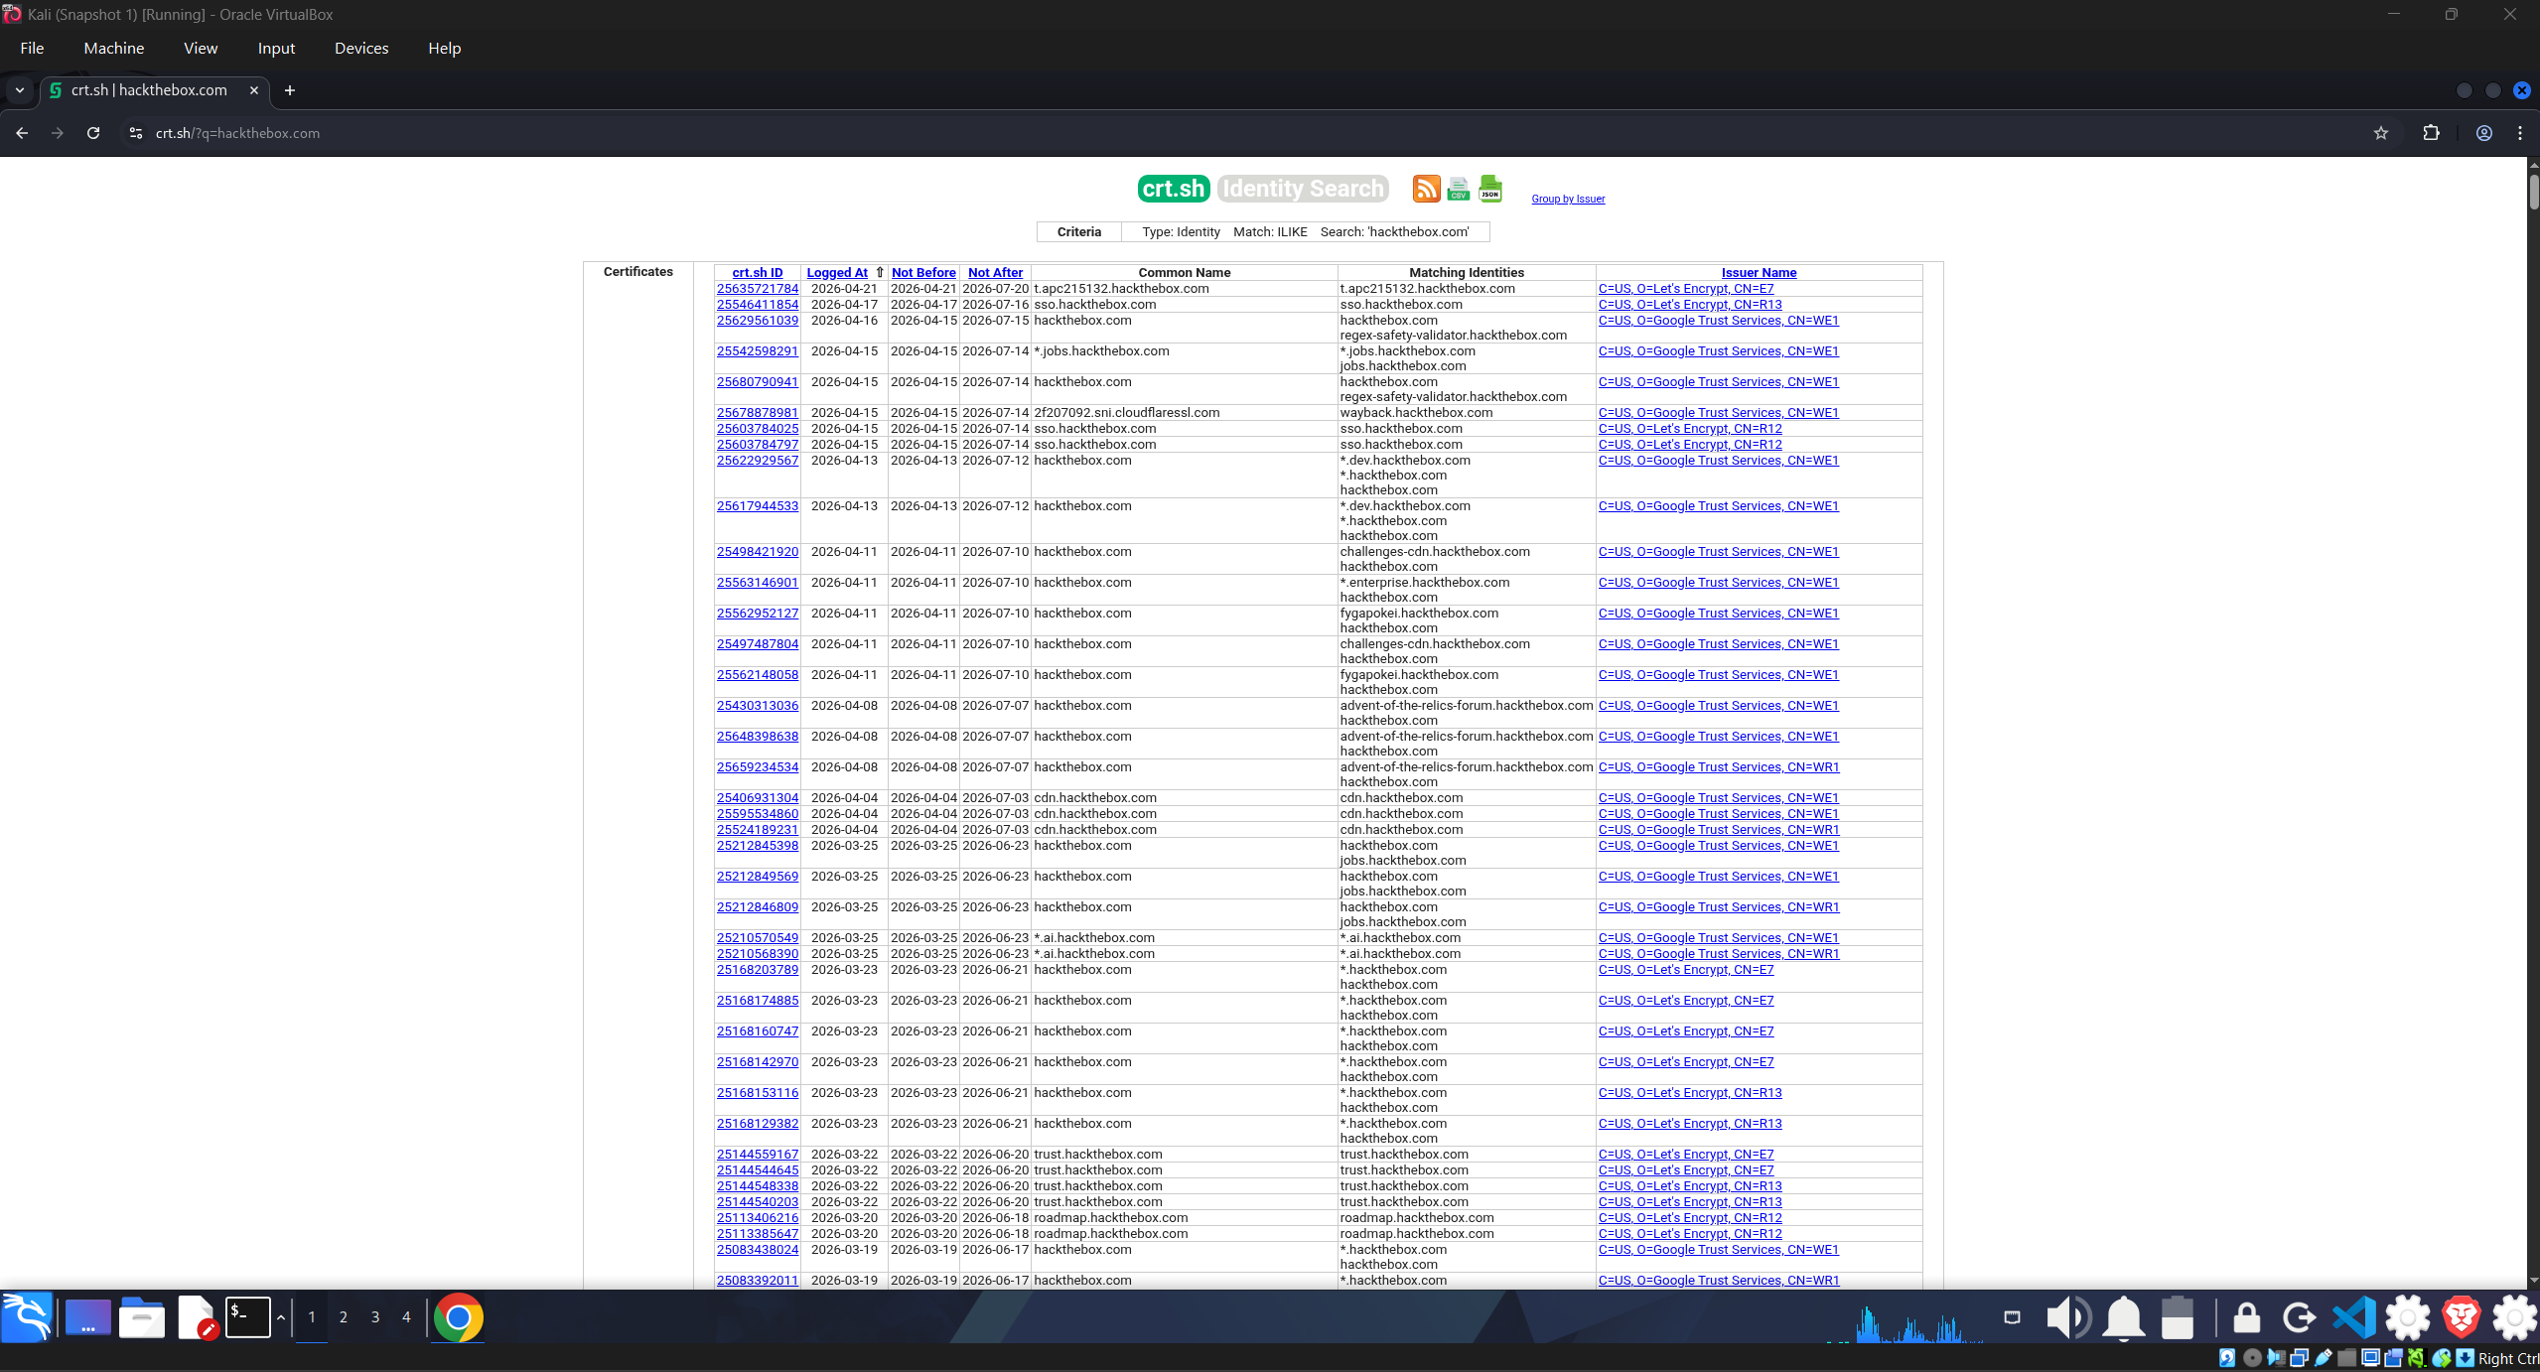Open the RSS feed icon

coord(1426,189)
